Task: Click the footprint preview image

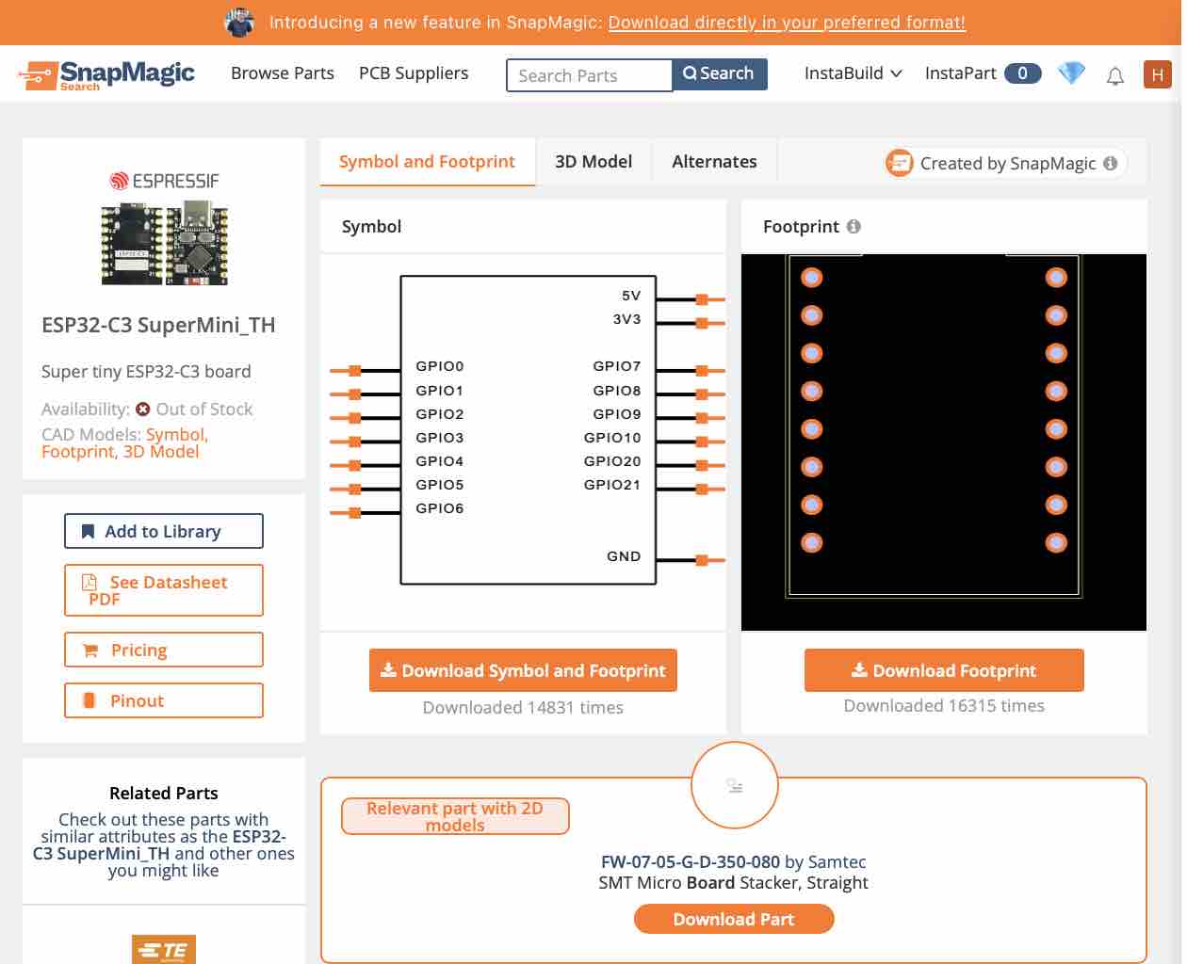Action: (x=944, y=442)
